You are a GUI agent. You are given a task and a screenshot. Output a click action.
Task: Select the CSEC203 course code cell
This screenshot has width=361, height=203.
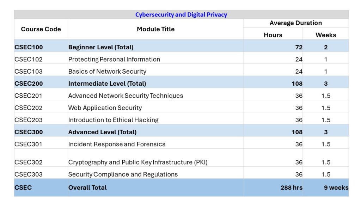point(29,120)
